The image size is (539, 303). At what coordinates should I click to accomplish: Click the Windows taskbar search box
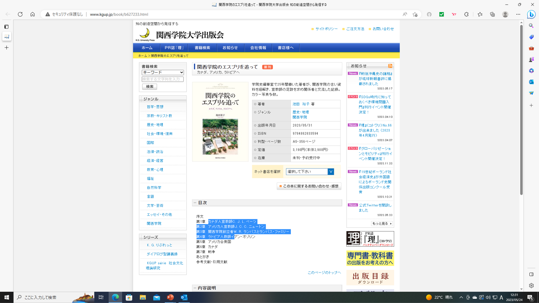[x=54, y=297]
